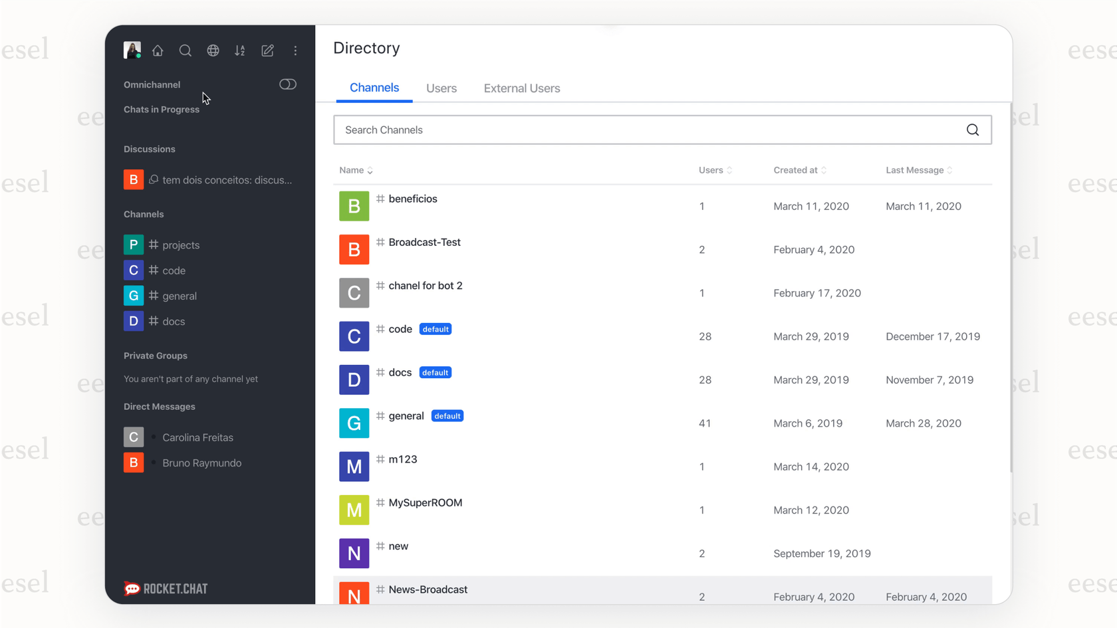This screenshot has height=628, width=1117.
Task: Open the External Users tab
Action: pos(521,88)
